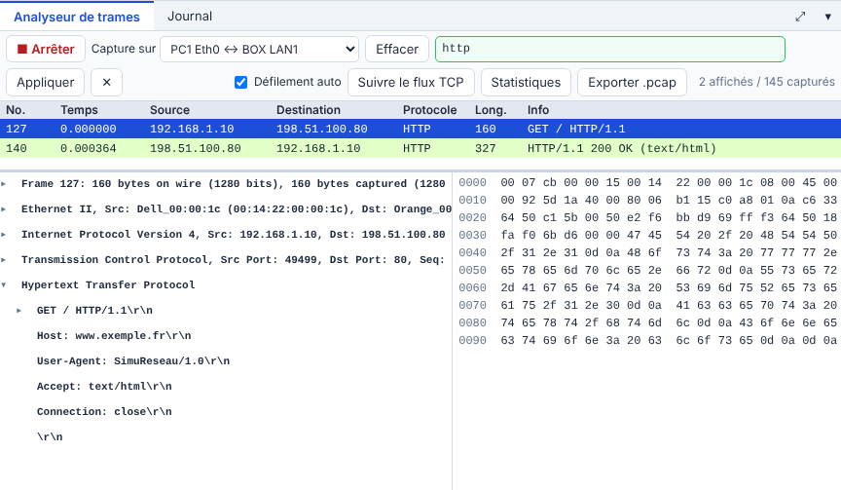Expand the Ethernet II details row
Image resolution: width=841 pixels, height=490 pixels.
tap(4, 209)
